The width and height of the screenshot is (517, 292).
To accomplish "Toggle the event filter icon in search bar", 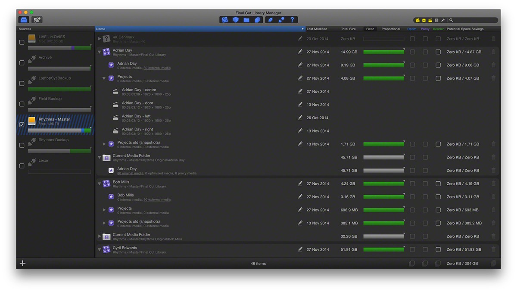I will point(424,20).
